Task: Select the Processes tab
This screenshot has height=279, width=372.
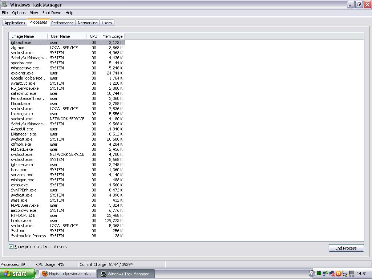Action: [38, 22]
